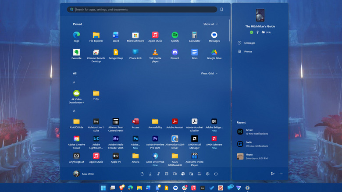Open Settings gear on the taskbar
The width and height of the screenshot is (342, 192).
[x=247, y=188]
